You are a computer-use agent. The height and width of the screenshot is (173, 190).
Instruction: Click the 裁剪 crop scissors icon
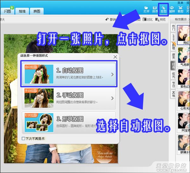coord(180,9)
